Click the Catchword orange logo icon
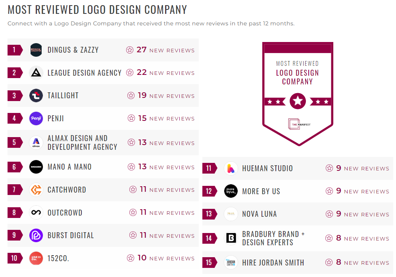The image size is (396, 277). coord(36,190)
